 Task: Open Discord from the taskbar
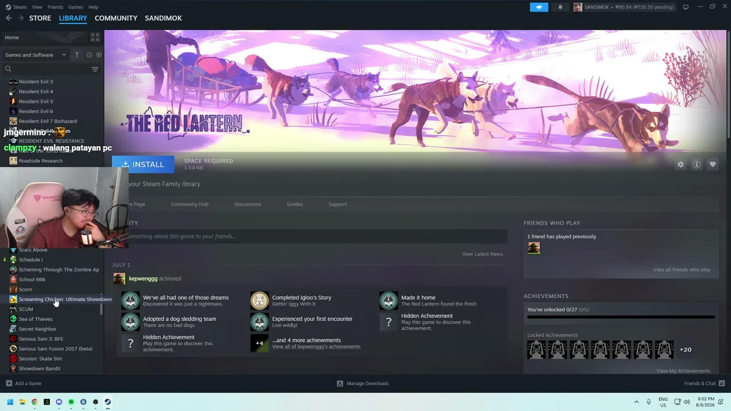(x=59, y=402)
